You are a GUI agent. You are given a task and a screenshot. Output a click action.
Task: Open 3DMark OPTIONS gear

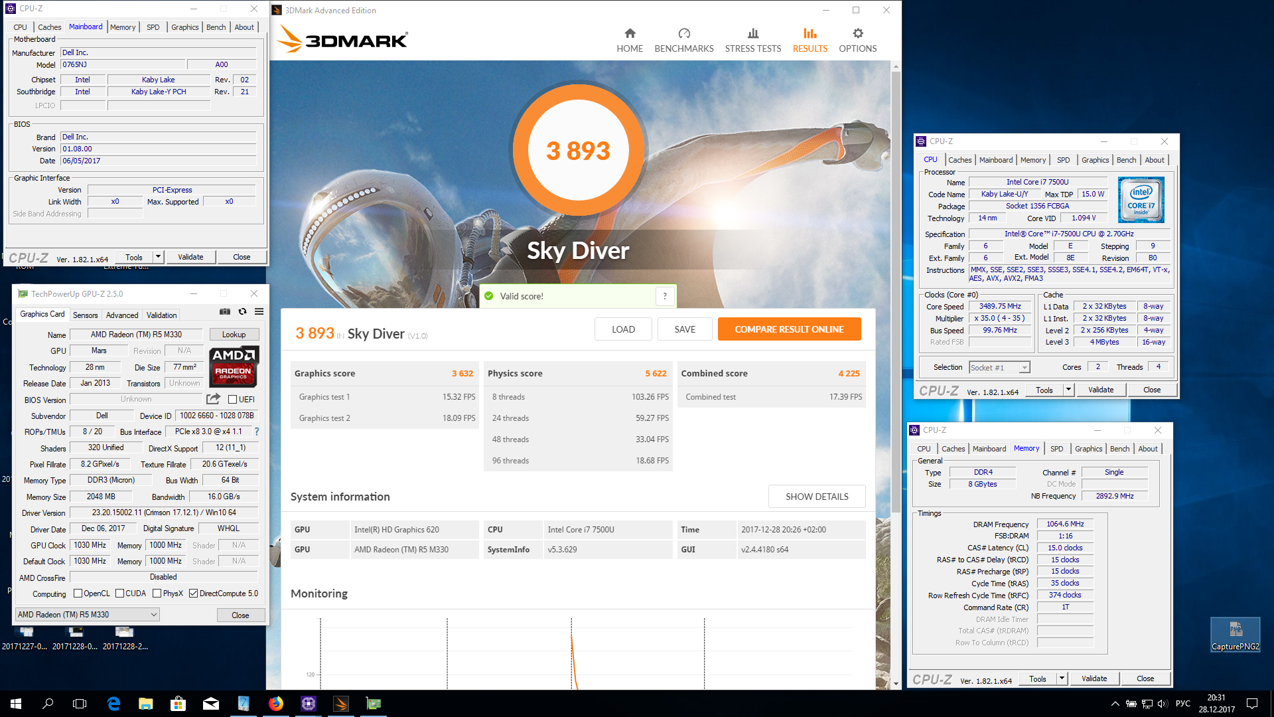(x=858, y=40)
